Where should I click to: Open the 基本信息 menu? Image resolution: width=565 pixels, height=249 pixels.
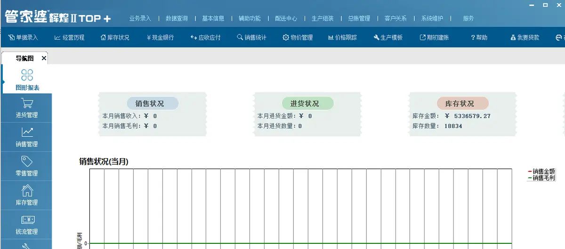tap(213, 18)
